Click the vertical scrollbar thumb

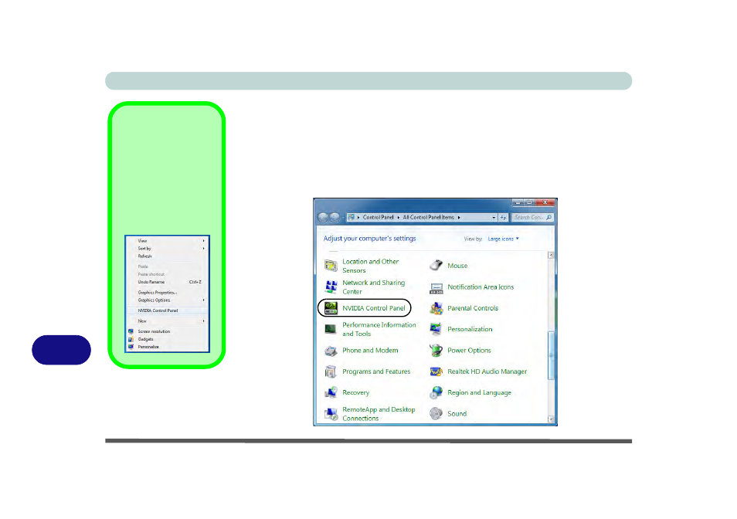click(x=551, y=355)
